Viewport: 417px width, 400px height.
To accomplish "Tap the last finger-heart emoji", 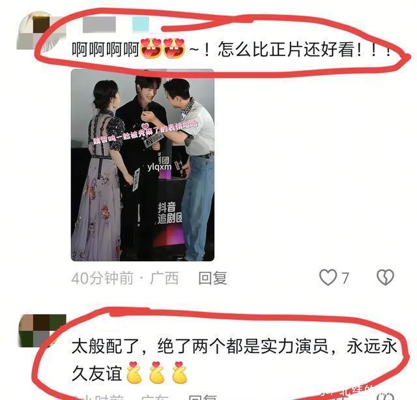I will pyautogui.click(x=180, y=373).
